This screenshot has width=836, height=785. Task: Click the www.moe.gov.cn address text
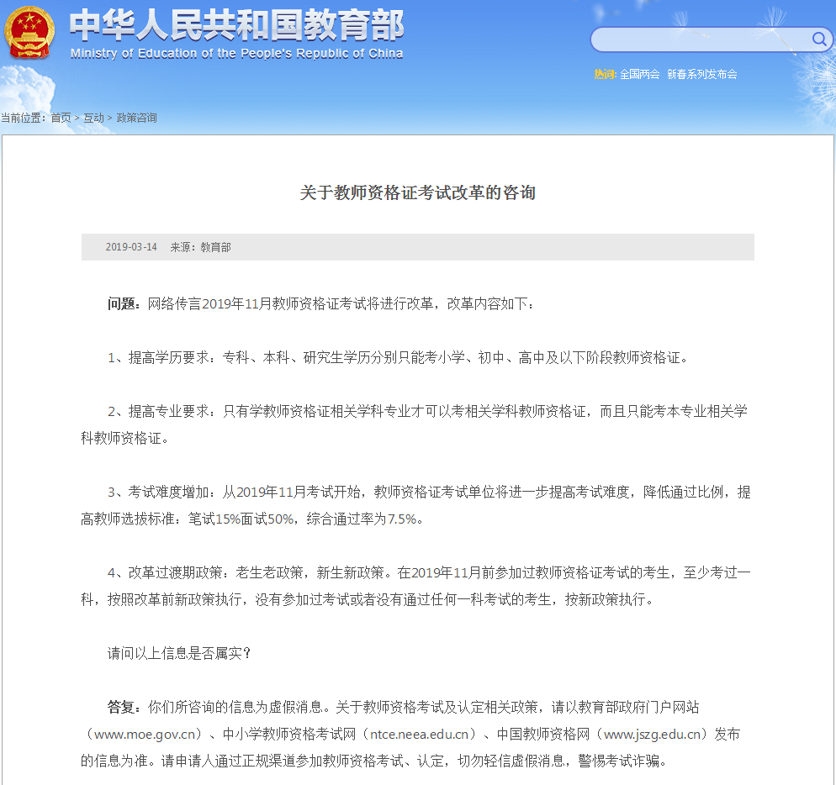point(145,735)
